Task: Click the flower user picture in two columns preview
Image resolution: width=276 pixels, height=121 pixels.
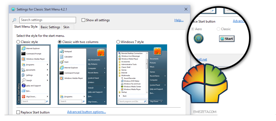Action: pos(101,52)
